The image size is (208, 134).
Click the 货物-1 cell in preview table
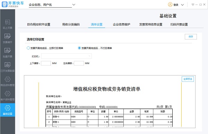(x=62, y=122)
